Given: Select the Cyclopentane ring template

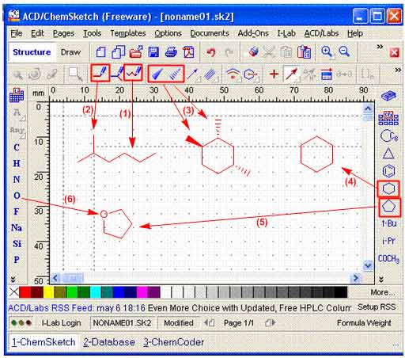Looking at the screenshot, I should [389, 207].
